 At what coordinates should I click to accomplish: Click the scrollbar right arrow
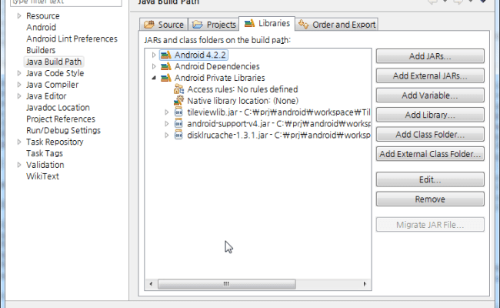[x=365, y=284]
